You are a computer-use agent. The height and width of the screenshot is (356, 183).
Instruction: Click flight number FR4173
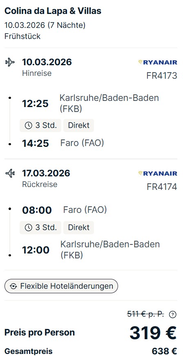pos(162,75)
